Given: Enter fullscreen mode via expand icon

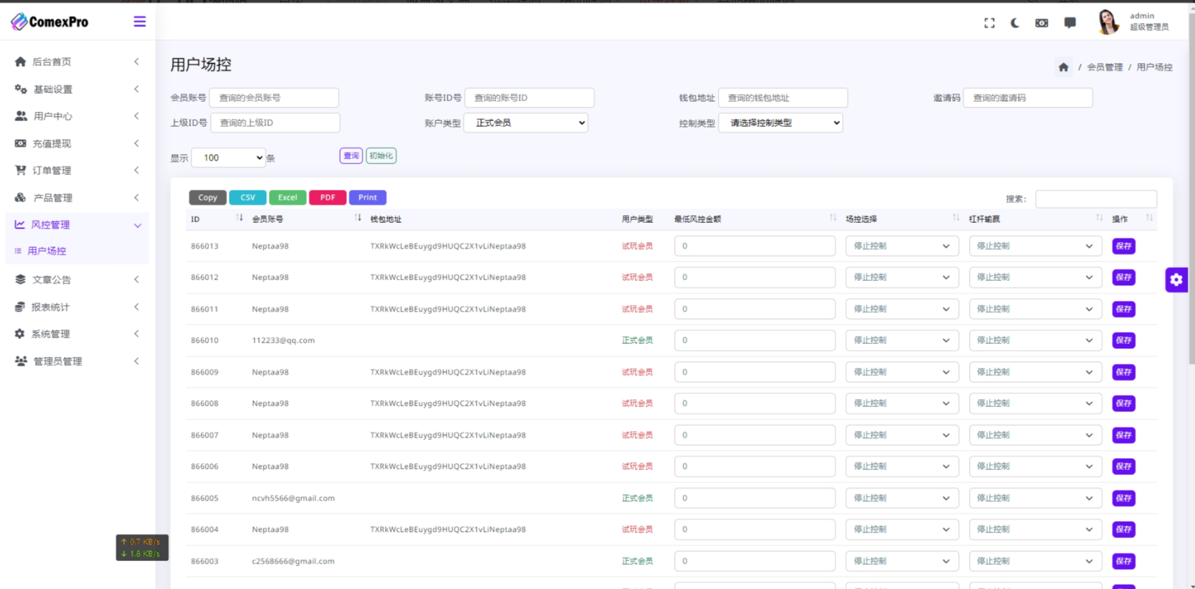Looking at the screenshot, I should click(989, 23).
